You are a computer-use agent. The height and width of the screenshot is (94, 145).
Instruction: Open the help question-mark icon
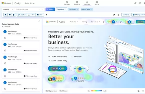coord(140,3)
